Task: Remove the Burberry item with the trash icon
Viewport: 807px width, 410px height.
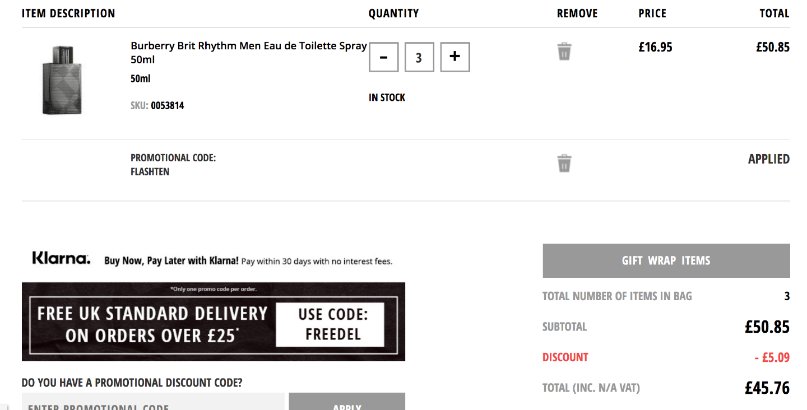Action: (x=564, y=52)
